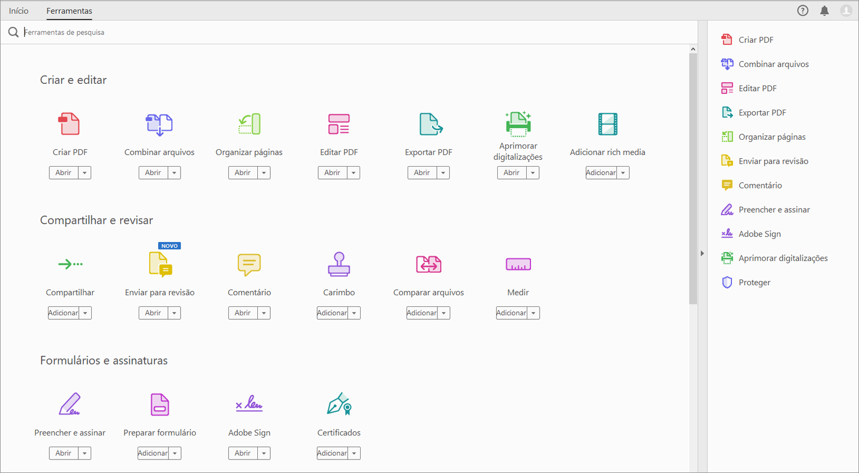
Task: Click the Certificados fountain pen icon
Action: pyautogui.click(x=339, y=404)
